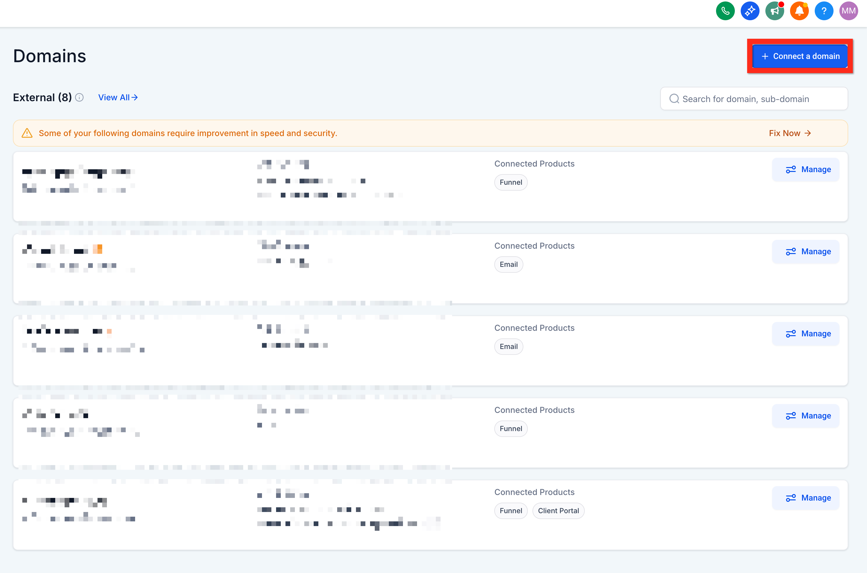Image resolution: width=867 pixels, height=573 pixels.
Task: Click Manage on the Client Portal domain
Action: 806,498
